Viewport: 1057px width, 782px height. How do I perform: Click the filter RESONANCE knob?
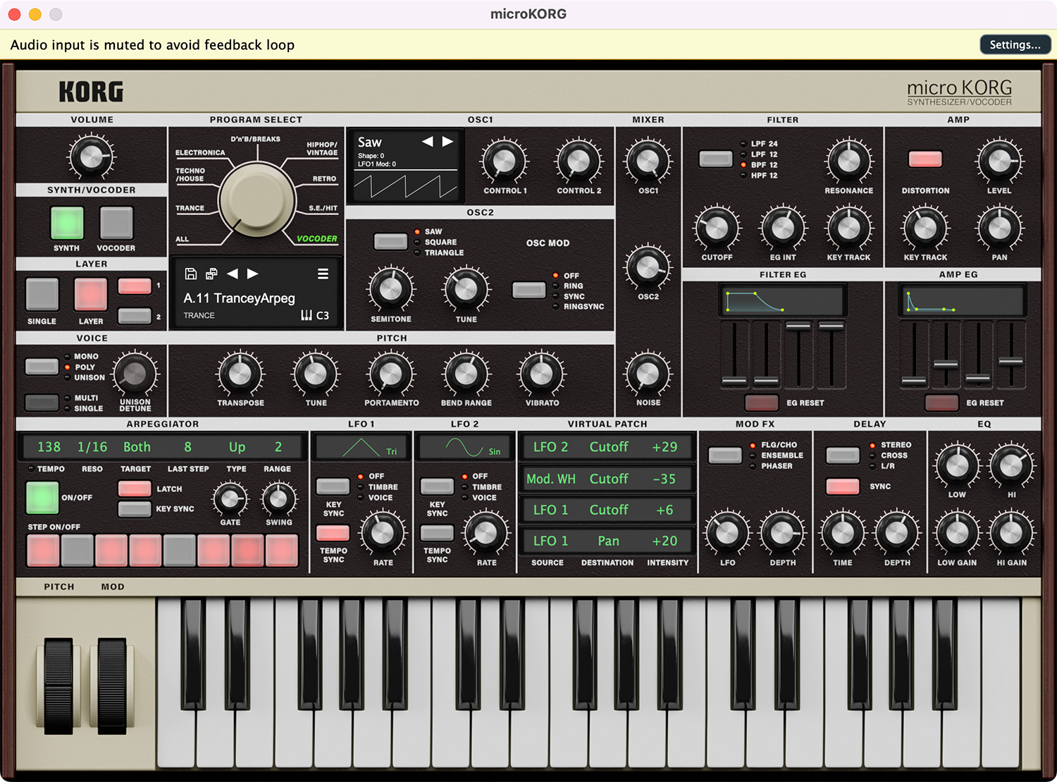pyautogui.click(x=849, y=161)
